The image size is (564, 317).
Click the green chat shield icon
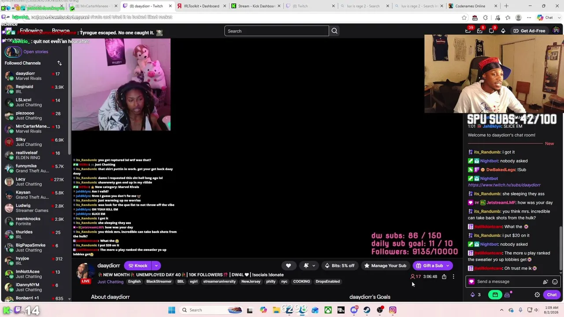click(x=495, y=295)
